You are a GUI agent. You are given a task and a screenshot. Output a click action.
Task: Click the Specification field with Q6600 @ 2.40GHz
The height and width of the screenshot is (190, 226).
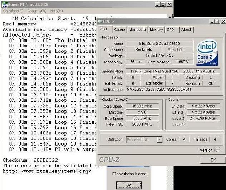coord(173,71)
